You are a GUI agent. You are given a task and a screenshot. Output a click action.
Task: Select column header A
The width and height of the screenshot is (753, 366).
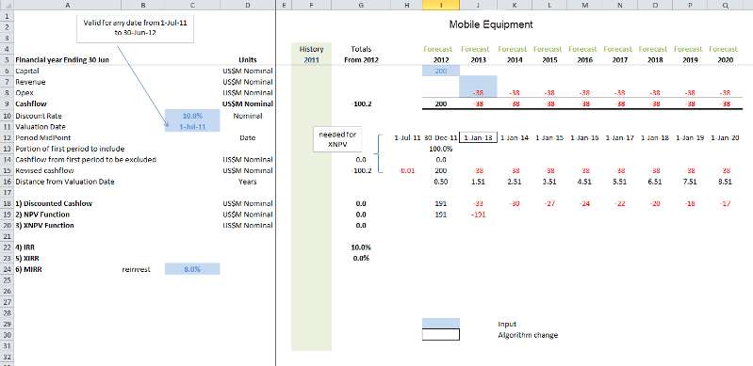pos(67,6)
